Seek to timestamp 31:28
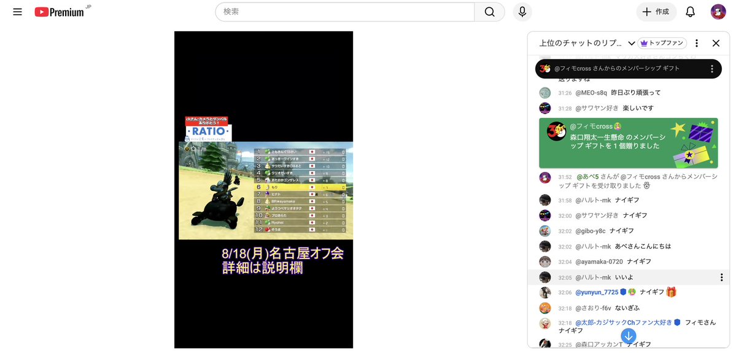Viewport: 736px width, 353px height. pyautogui.click(x=565, y=109)
